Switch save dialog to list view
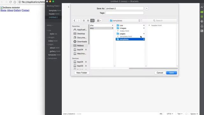The image size is (204, 115). (88, 20)
